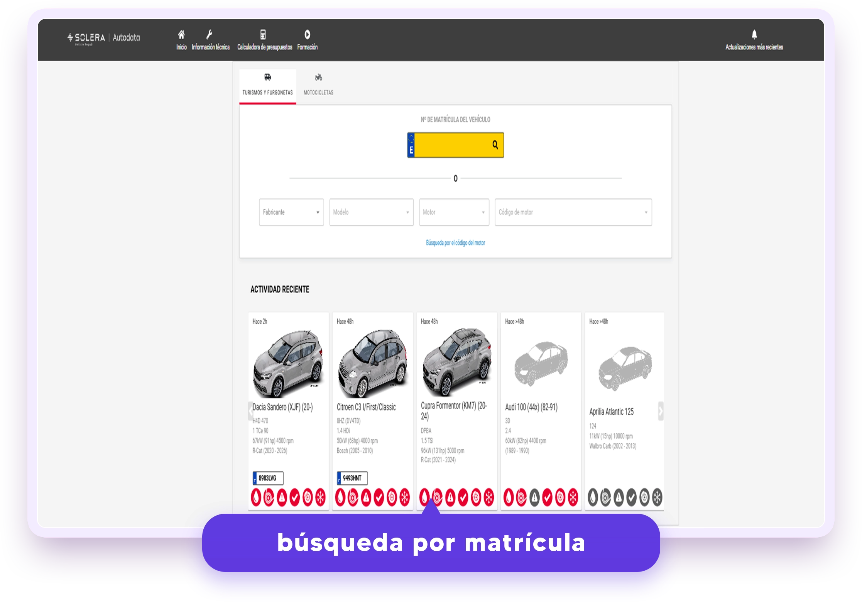Open timing belt icon for Dacia Sandero
Image resolution: width=862 pixels, height=602 pixels.
[269, 497]
